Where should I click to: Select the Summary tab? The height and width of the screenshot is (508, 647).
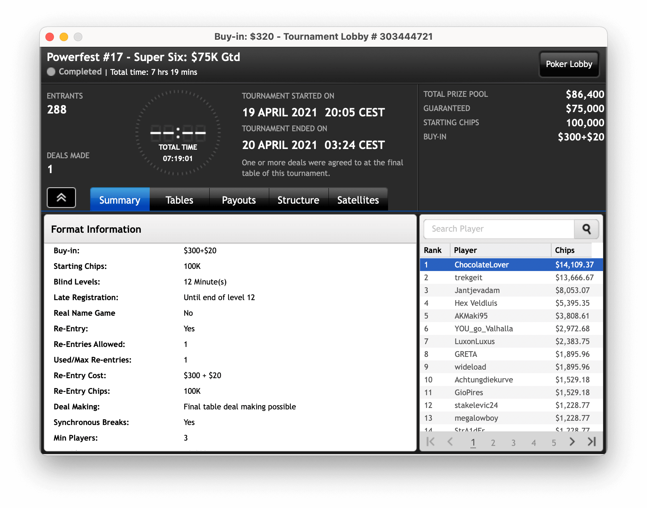tap(120, 200)
